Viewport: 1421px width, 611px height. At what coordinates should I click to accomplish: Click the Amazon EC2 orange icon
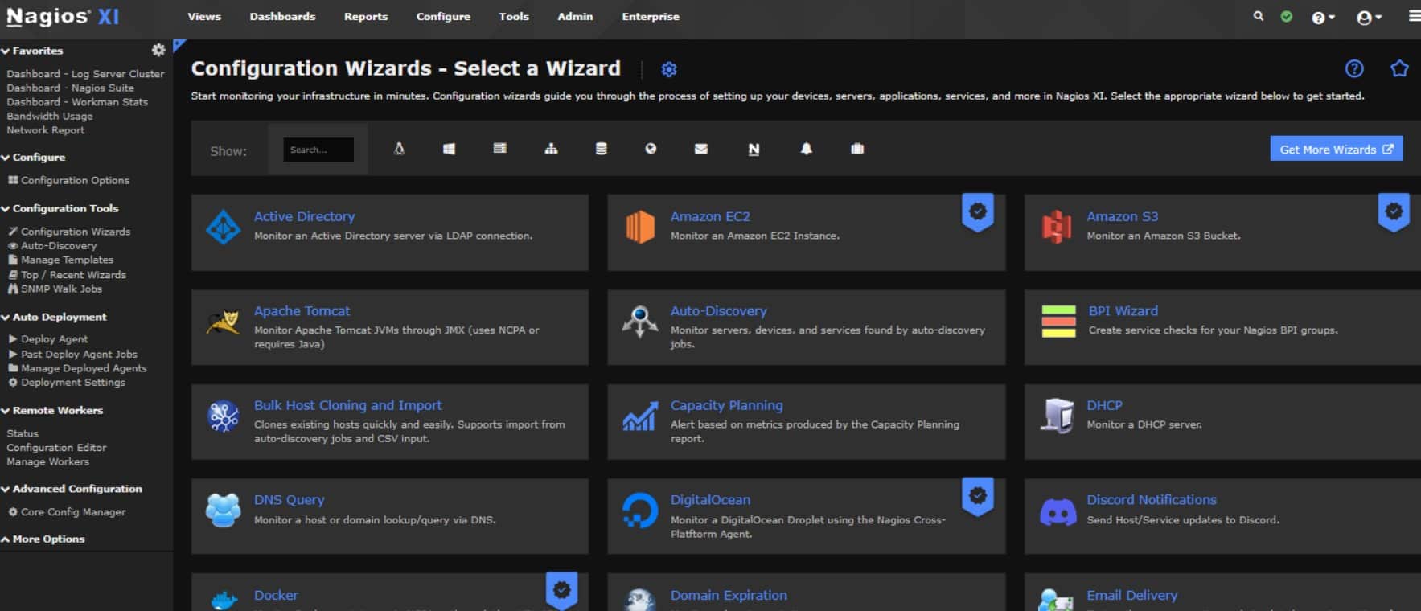[x=639, y=228]
